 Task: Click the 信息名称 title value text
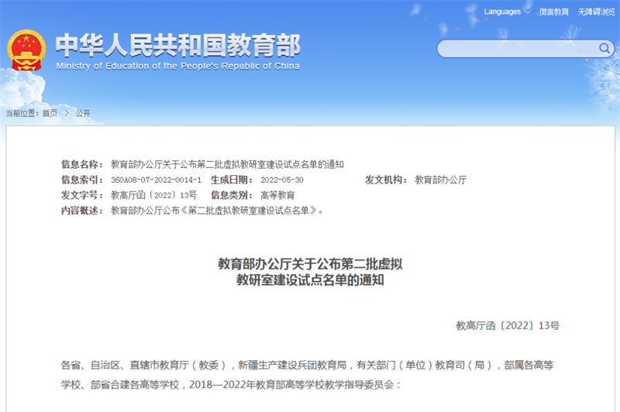[x=227, y=164]
